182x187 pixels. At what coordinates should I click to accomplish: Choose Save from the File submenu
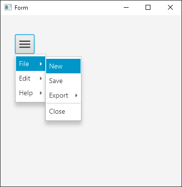pyautogui.click(x=63, y=81)
